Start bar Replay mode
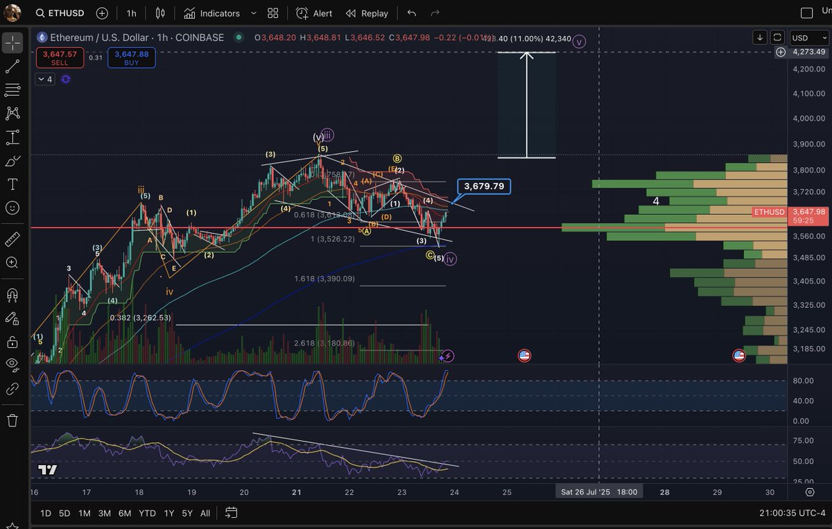 [x=367, y=13]
